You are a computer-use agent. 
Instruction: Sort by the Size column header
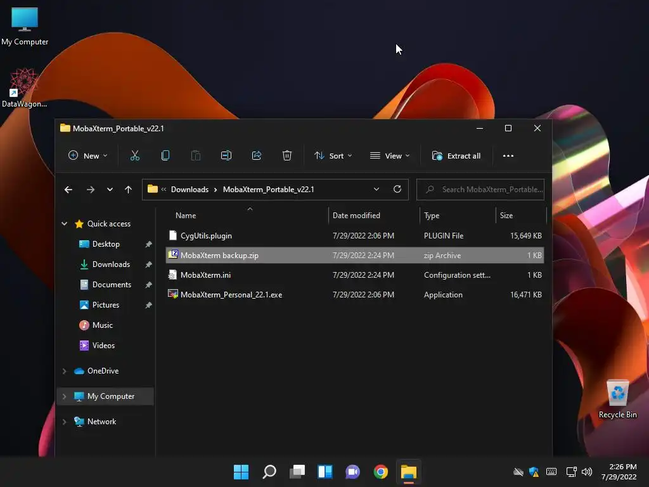point(521,216)
